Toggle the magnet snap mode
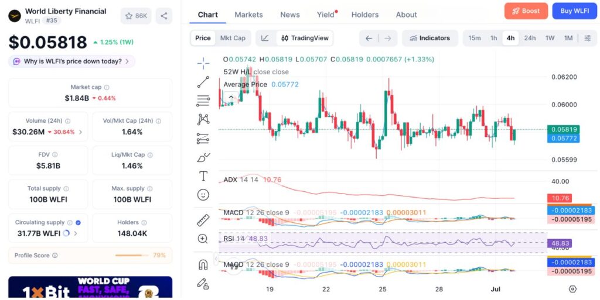The width and height of the screenshot is (600, 300). [x=203, y=264]
